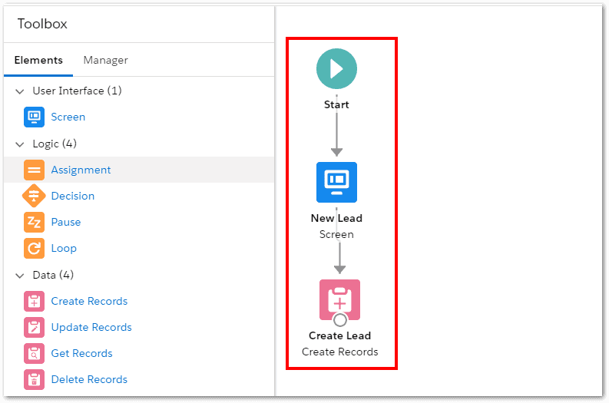This screenshot has height=403, width=609.
Task: Select the Create Records toolbox icon
Action: point(34,302)
